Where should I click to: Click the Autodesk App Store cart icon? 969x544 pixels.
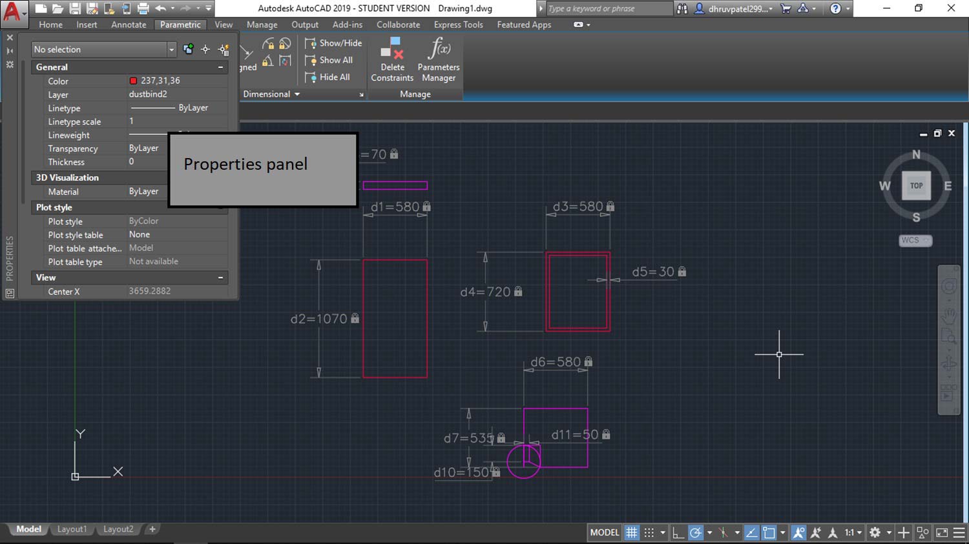(x=786, y=8)
